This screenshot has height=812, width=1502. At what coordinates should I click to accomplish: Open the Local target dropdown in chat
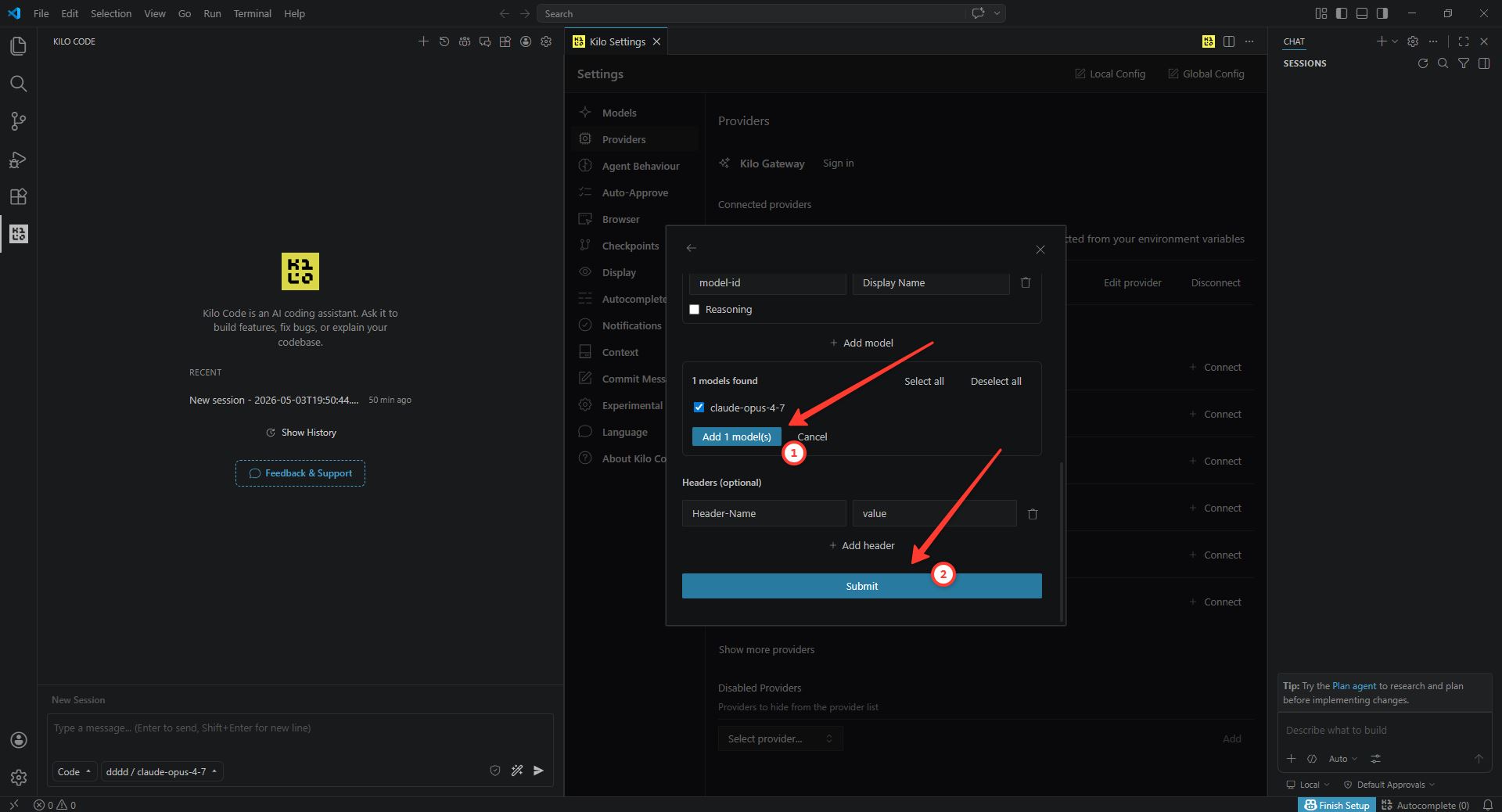(x=1308, y=785)
